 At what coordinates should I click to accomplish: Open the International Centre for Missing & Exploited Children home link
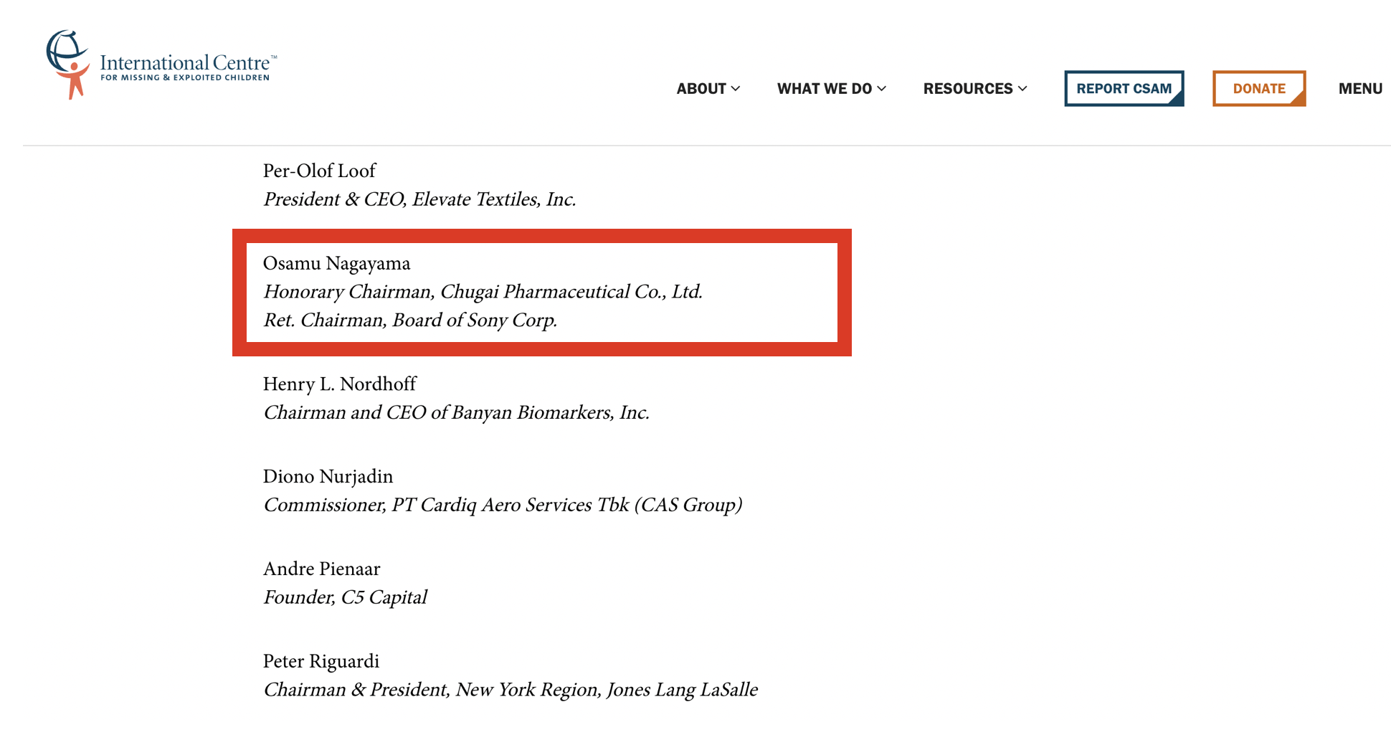161,65
